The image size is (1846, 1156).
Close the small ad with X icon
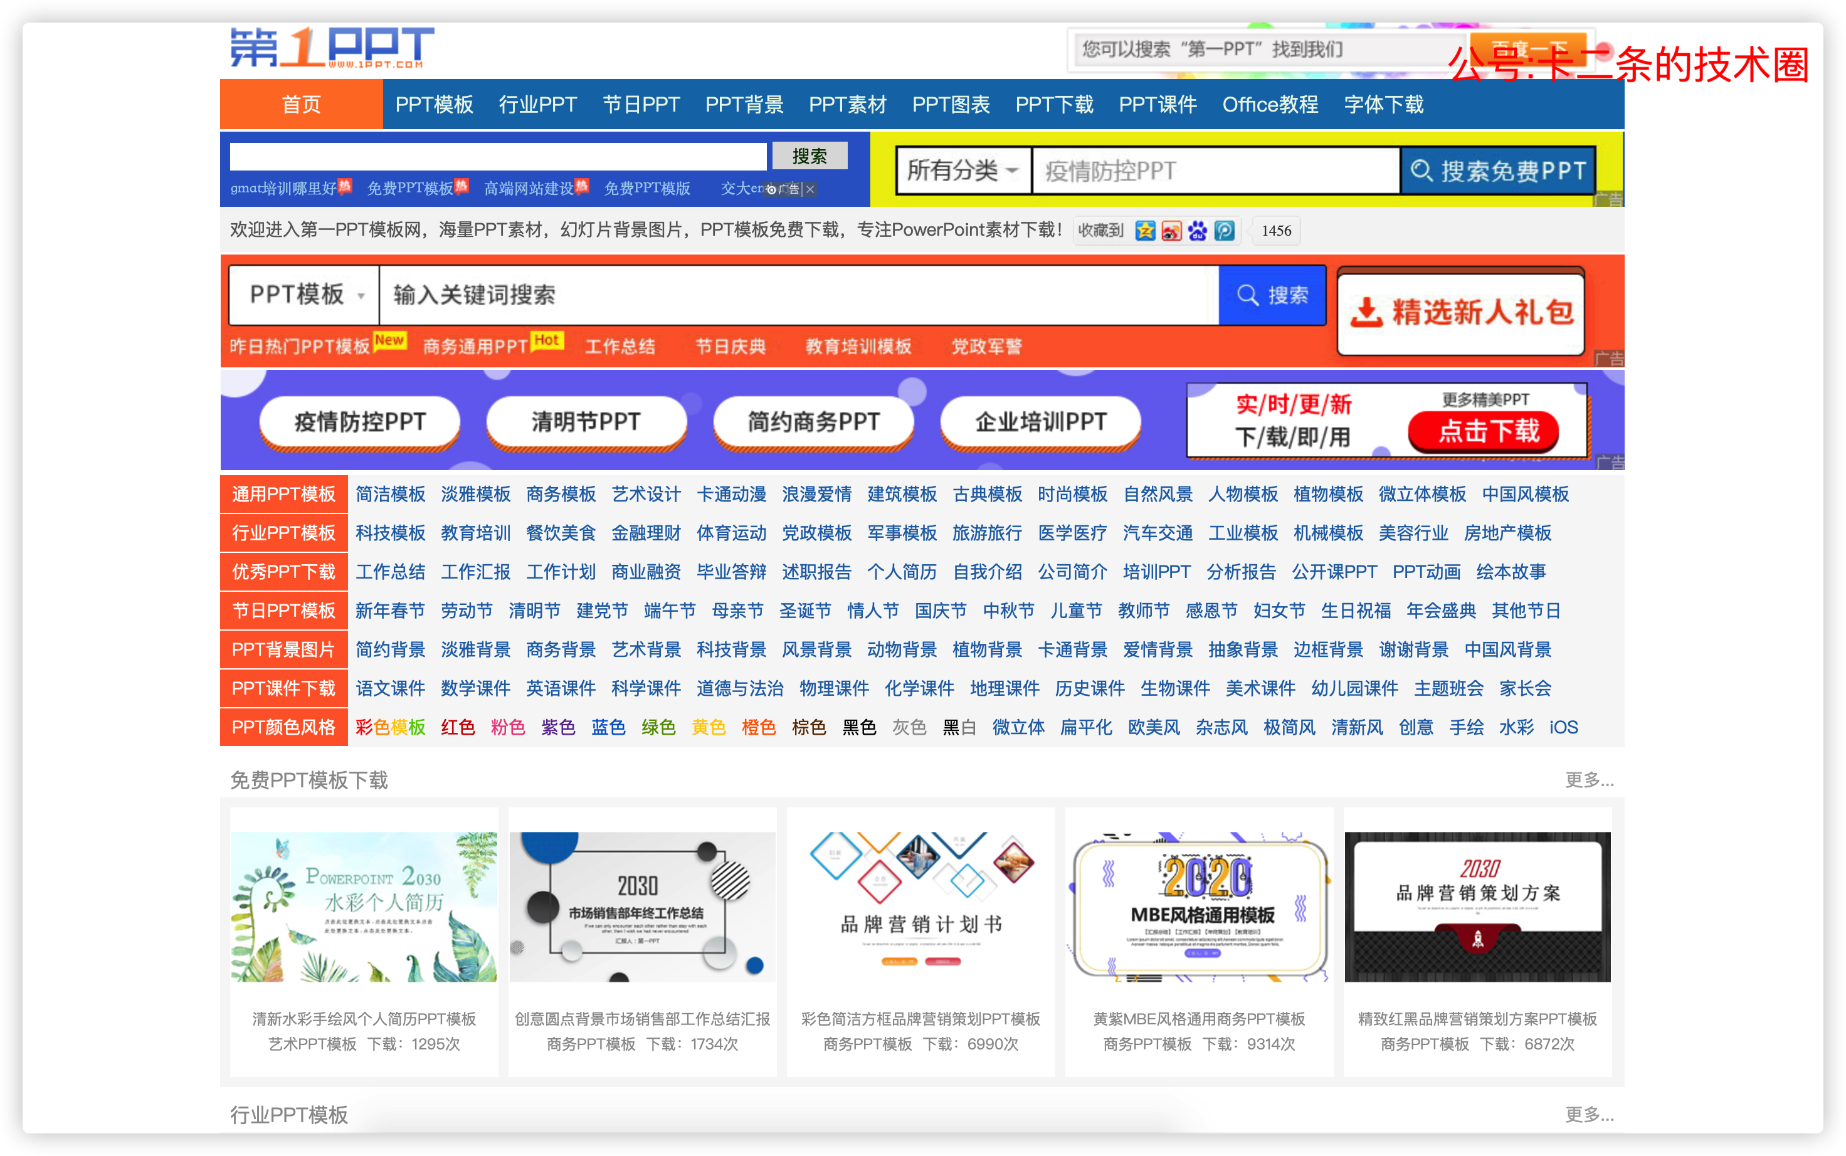[810, 189]
